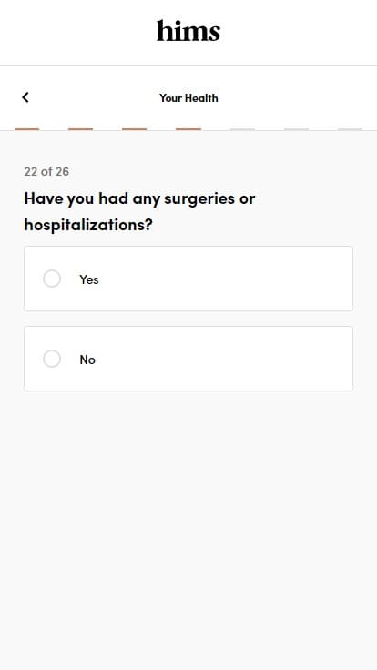
Task: Open the hims logo homepage link
Action: click(x=188, y=31)
